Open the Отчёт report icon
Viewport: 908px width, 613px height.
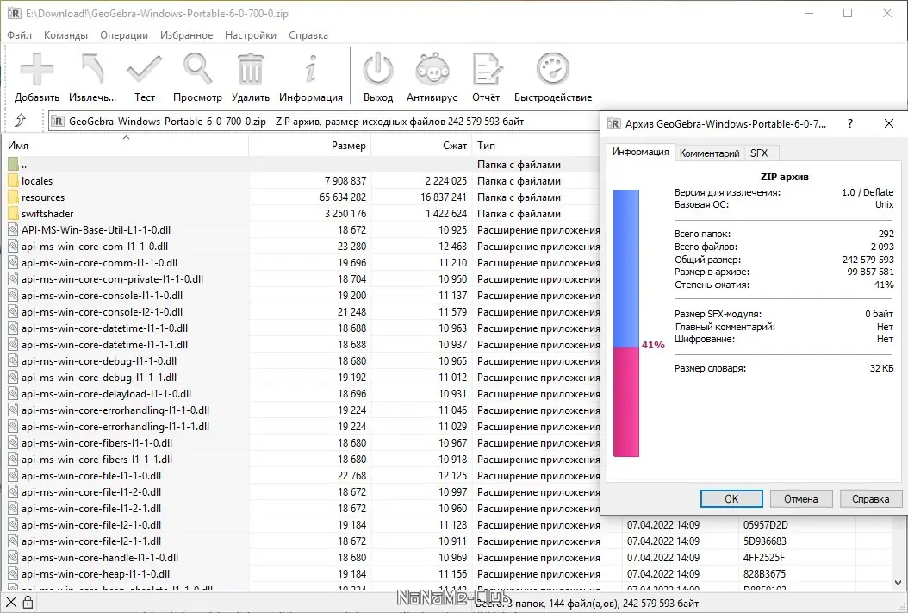pyautogui.click(x=486, y=70)
